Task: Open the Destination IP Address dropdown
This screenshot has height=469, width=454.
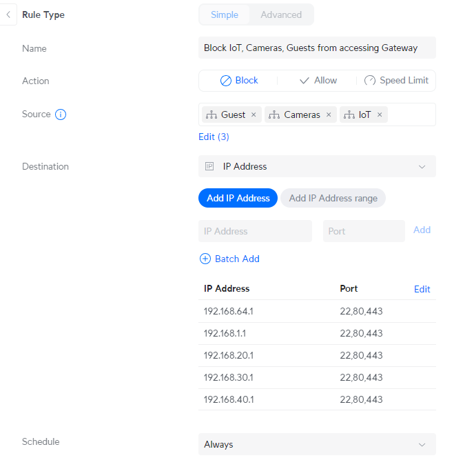Action: [x=317, y=166]
